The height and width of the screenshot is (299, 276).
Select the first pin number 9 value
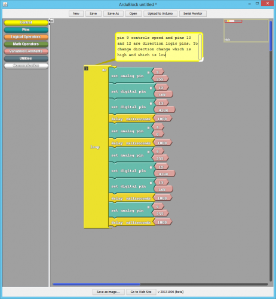tap(158, 72)
